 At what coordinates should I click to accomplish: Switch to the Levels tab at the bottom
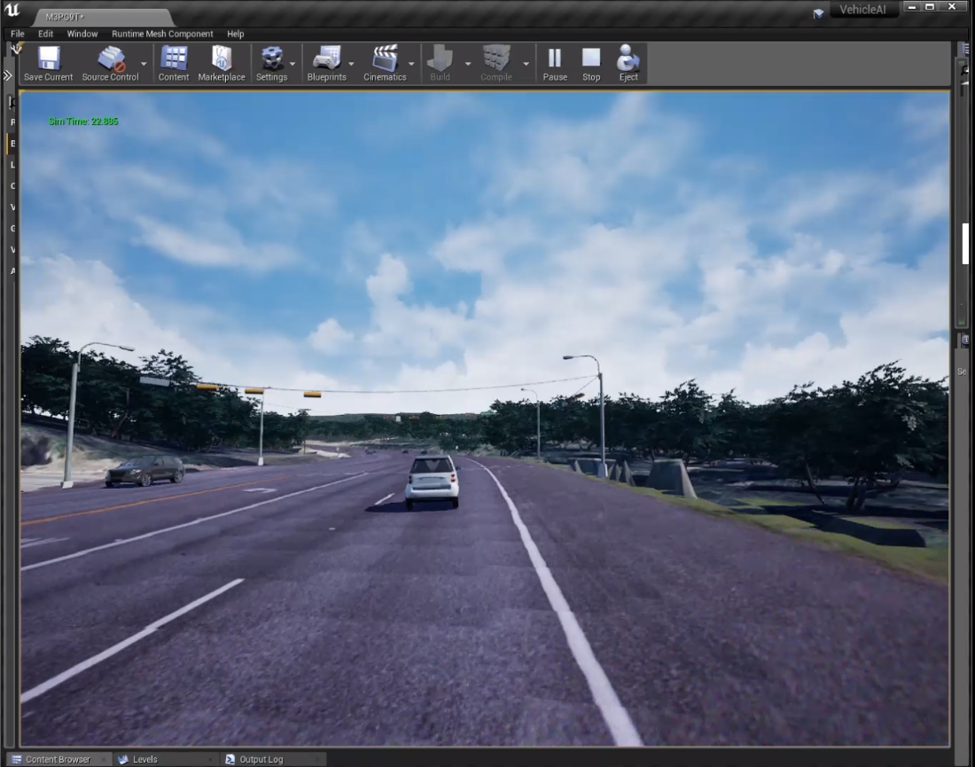[147, 759]
